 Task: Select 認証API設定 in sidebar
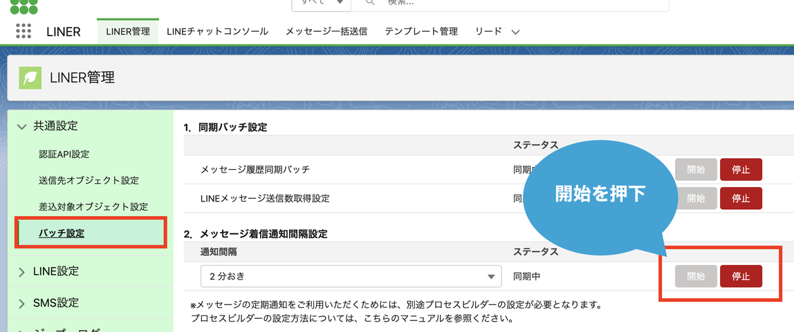(x=64, y=154)
